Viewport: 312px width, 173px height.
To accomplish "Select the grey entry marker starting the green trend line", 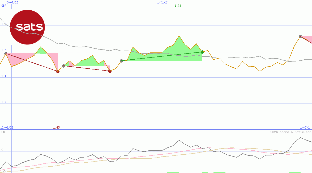I will click(121, 61).
